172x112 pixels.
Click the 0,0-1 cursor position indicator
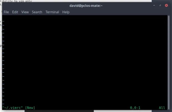coord(135,108)
